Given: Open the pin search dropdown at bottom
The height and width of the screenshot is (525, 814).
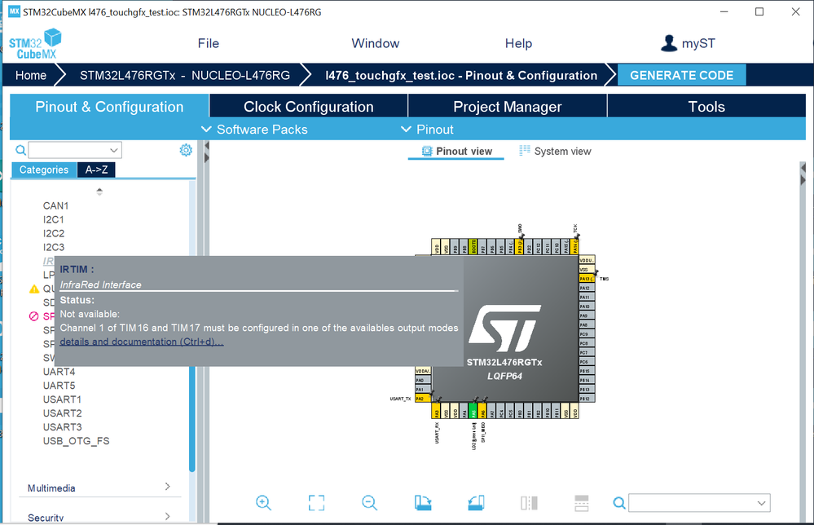Looking at the screenshot, I should pos(761,503).
